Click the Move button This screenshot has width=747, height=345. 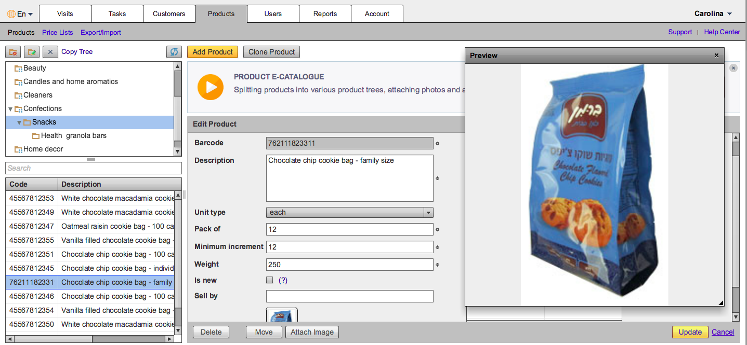click(x=264, y=332)
